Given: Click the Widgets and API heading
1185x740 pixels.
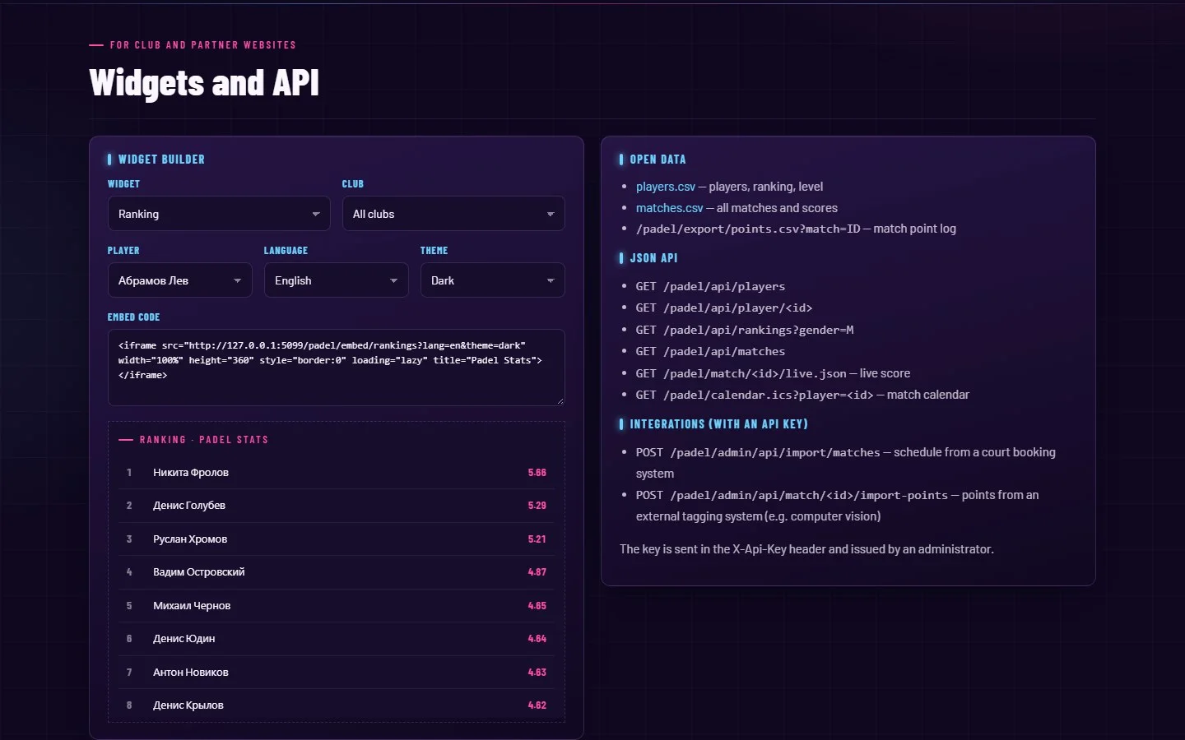Looking at the screenshot, I should (204, 83).
